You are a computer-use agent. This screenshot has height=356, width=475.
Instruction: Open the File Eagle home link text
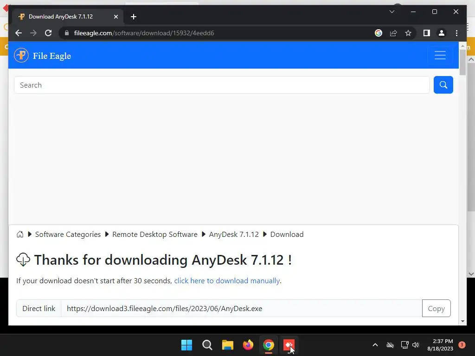click(x=52, y=56)
